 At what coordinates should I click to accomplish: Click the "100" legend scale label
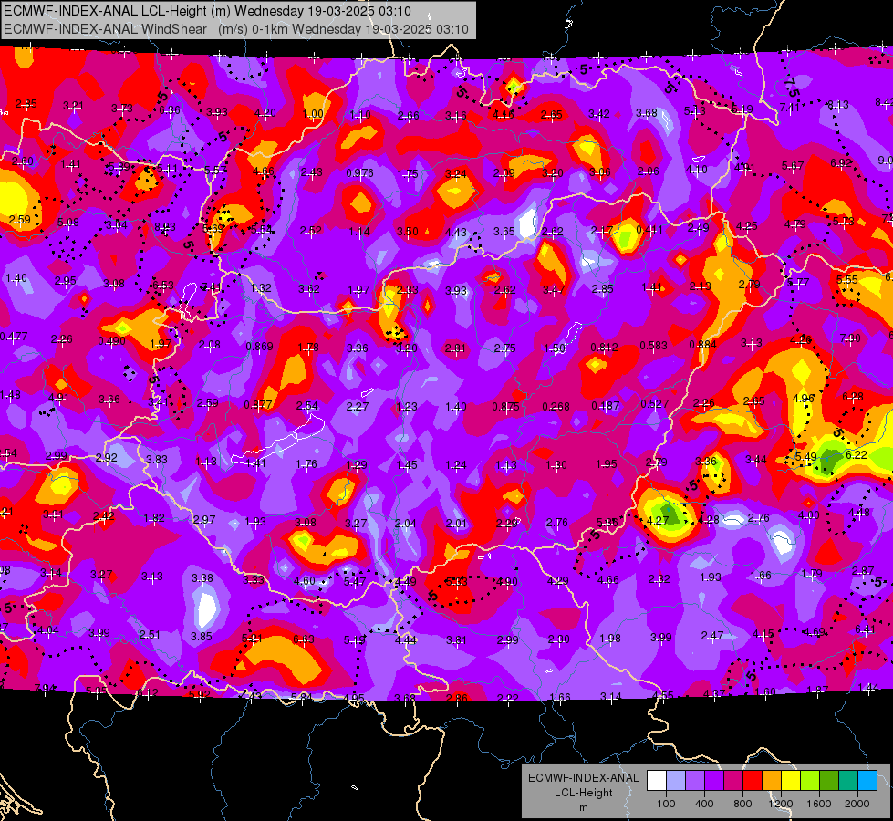[667, 804]
